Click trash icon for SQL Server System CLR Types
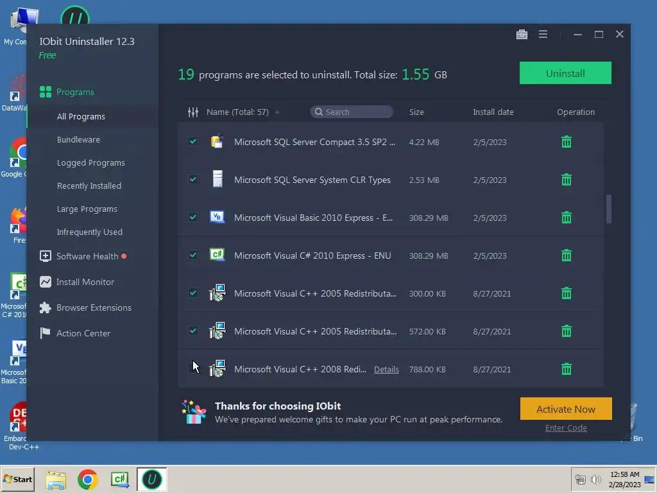Viewport: 657px width, 493px height. point(566,180)
